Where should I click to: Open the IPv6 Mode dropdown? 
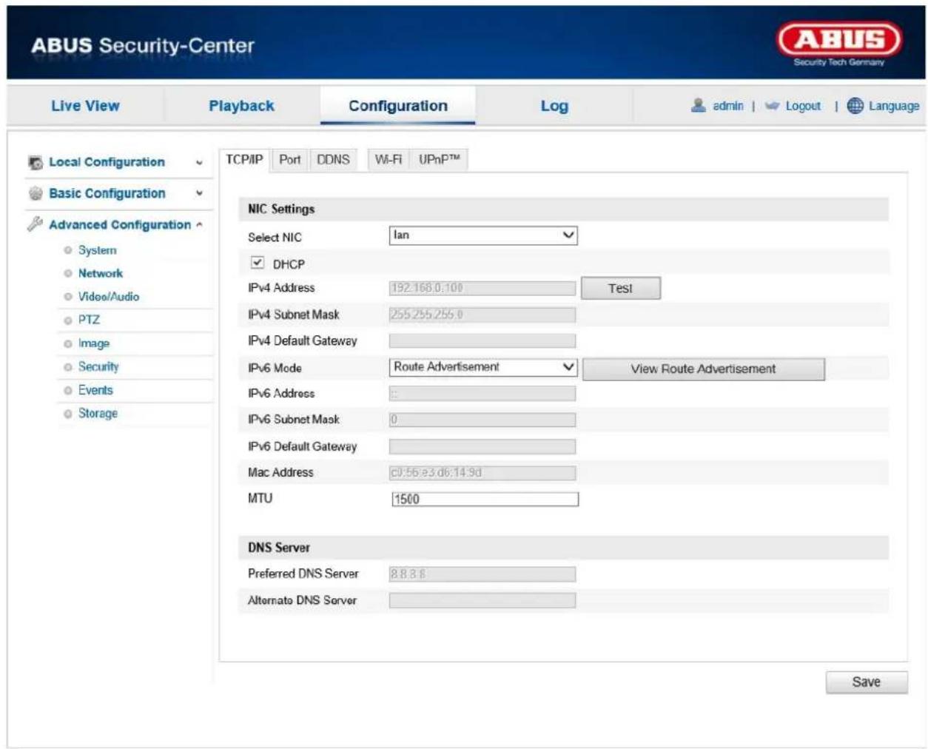483,367
